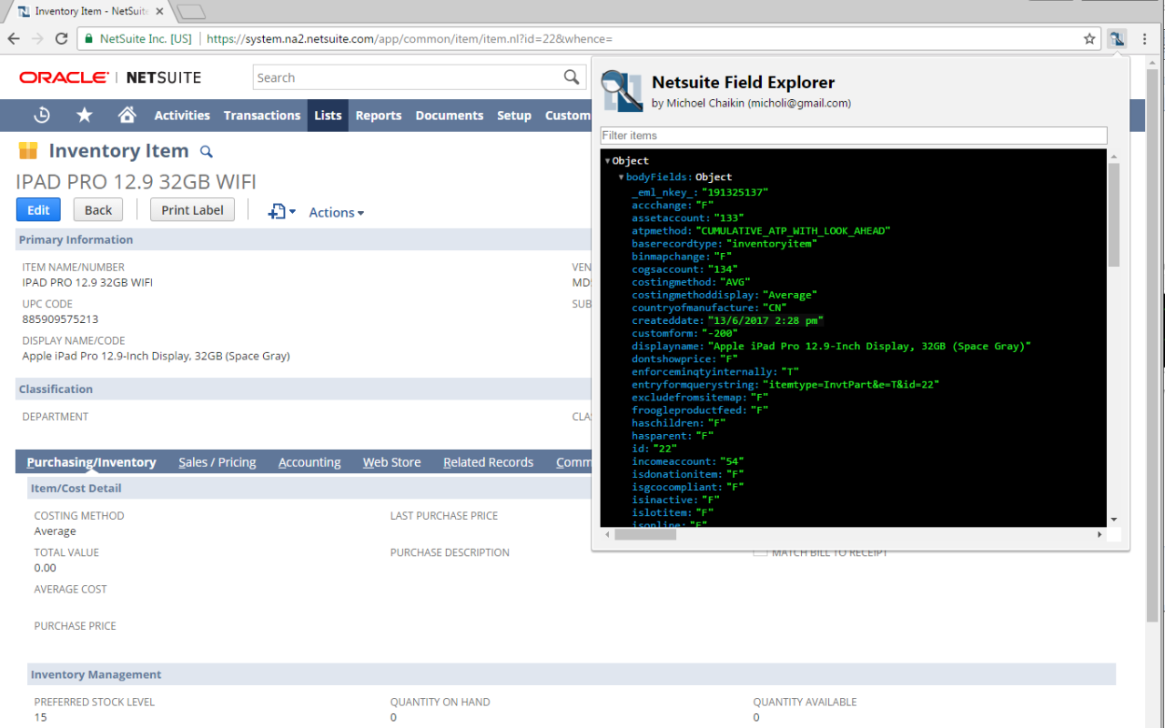Switch to the Sales / Pricing tab
The image size is (1165, 728).
tap(217, 461)
